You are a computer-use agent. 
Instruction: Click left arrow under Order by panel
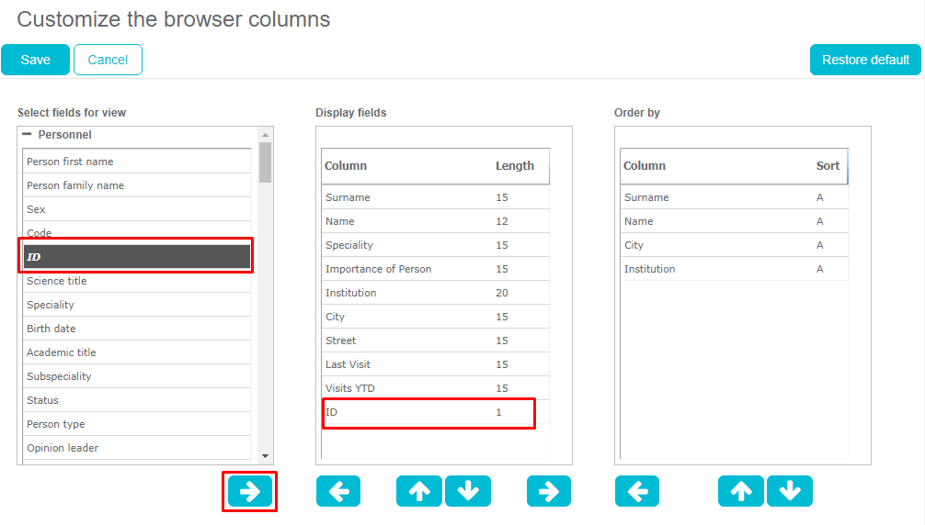[x=637, y=491]
